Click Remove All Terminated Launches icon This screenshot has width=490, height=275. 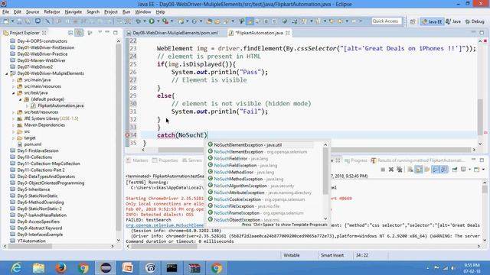tap(399, 170)
